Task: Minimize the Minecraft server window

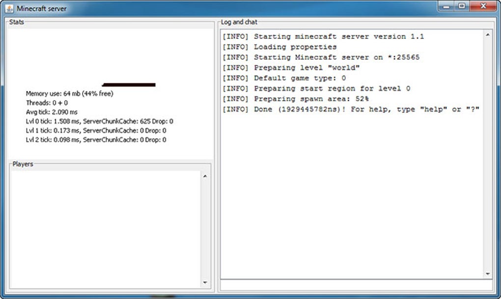Action: (x=446, y=6)
